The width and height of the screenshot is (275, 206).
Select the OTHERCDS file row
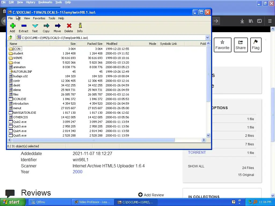(x=107, y=117)
